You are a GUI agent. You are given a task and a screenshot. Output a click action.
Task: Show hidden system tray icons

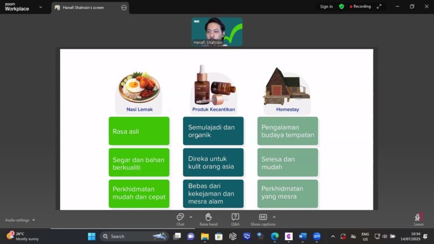coord(332,236)
